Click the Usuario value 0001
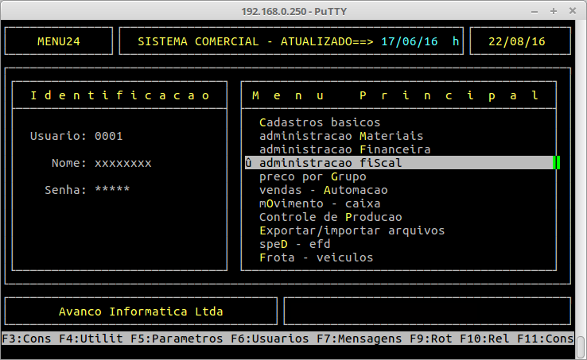 108,136
